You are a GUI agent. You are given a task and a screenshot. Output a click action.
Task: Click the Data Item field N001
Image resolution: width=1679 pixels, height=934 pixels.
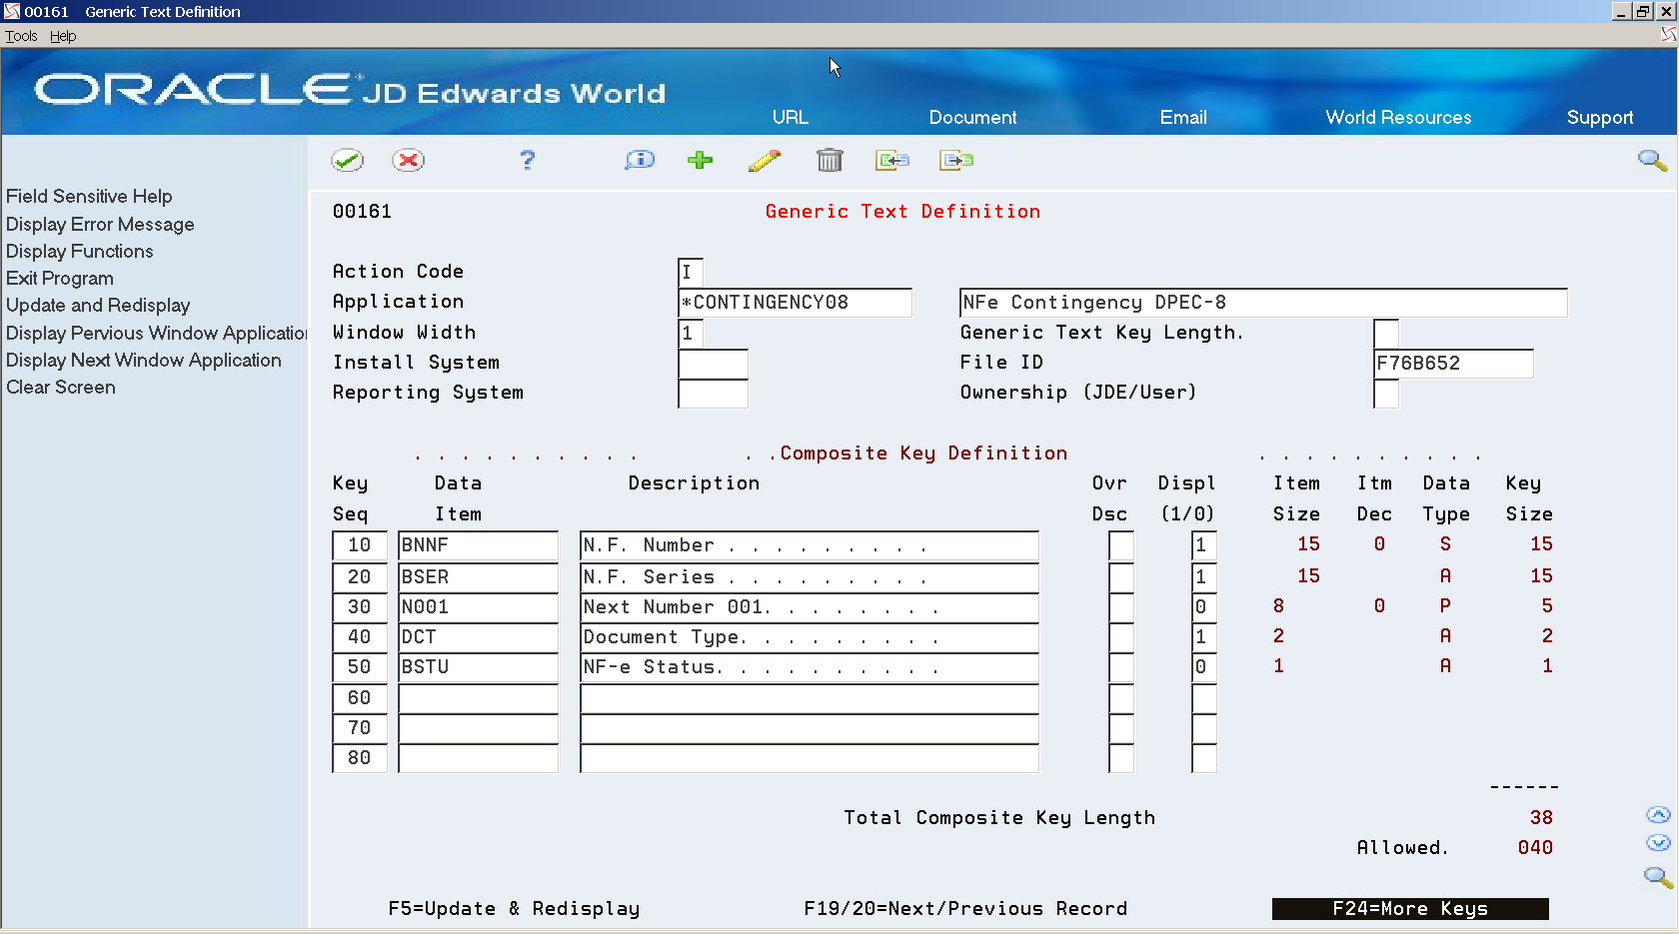(478, 607)
